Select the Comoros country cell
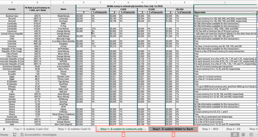The height and width of the screenshot is (137, 258). (12, 46)
